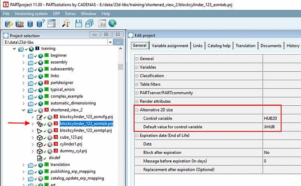The width and height of the screenshot is (301, 186).
Task: Click the green status icon beside links
Action: click(47, 75)
